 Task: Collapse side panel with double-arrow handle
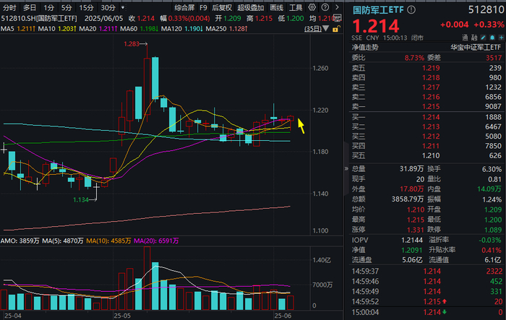pyautogui.click(x=346, y=168)
